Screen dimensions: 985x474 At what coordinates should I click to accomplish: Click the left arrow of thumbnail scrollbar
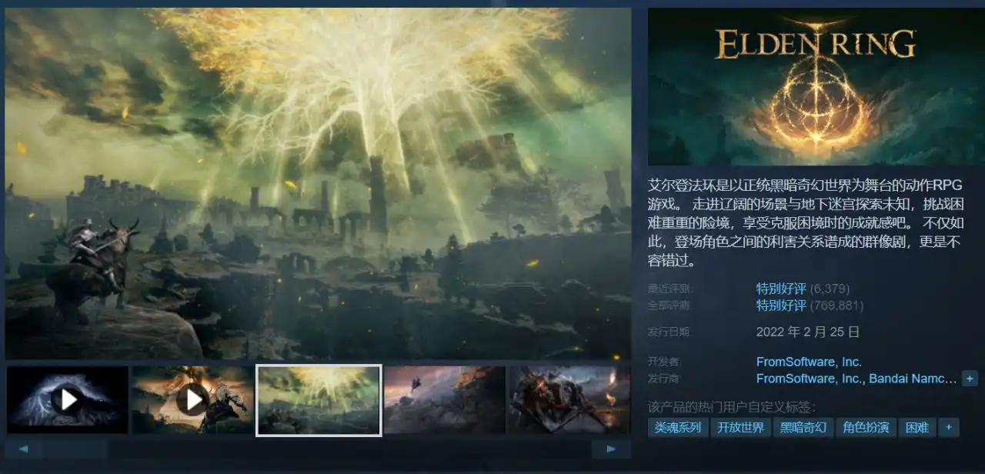click(x=24, y=449)
